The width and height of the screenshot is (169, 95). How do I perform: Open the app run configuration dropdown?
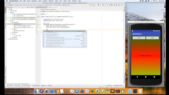pos(94,5)
